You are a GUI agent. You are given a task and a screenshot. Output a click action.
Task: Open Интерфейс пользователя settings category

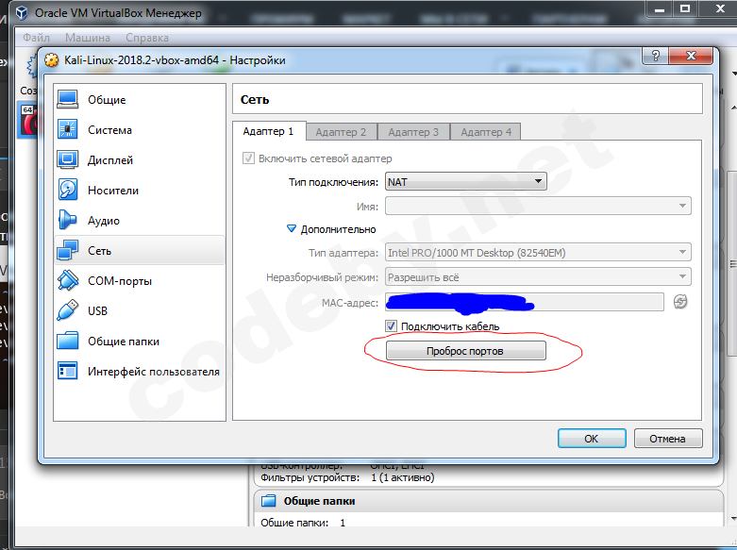pos(139,372)
